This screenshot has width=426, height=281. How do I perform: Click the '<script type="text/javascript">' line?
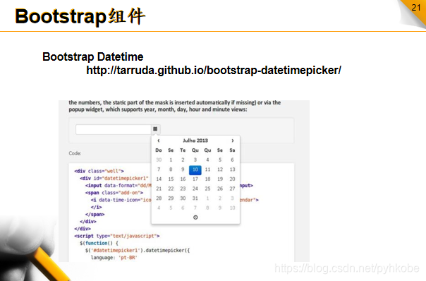pyautogui.click(x=117, y=236)
